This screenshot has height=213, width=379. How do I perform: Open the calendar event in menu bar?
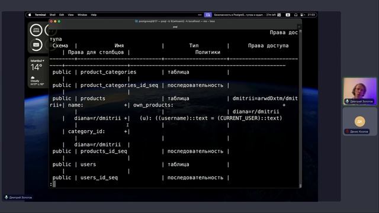point(245,15)
